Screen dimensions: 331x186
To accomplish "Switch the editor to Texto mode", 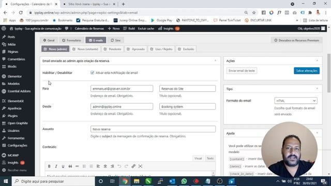I will (x=210, y=159).
